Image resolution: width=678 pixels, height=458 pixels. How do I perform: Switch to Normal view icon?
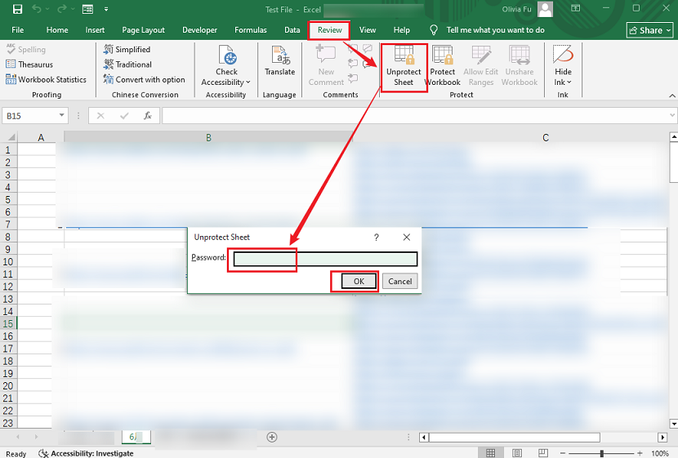(x=490, y=453)
